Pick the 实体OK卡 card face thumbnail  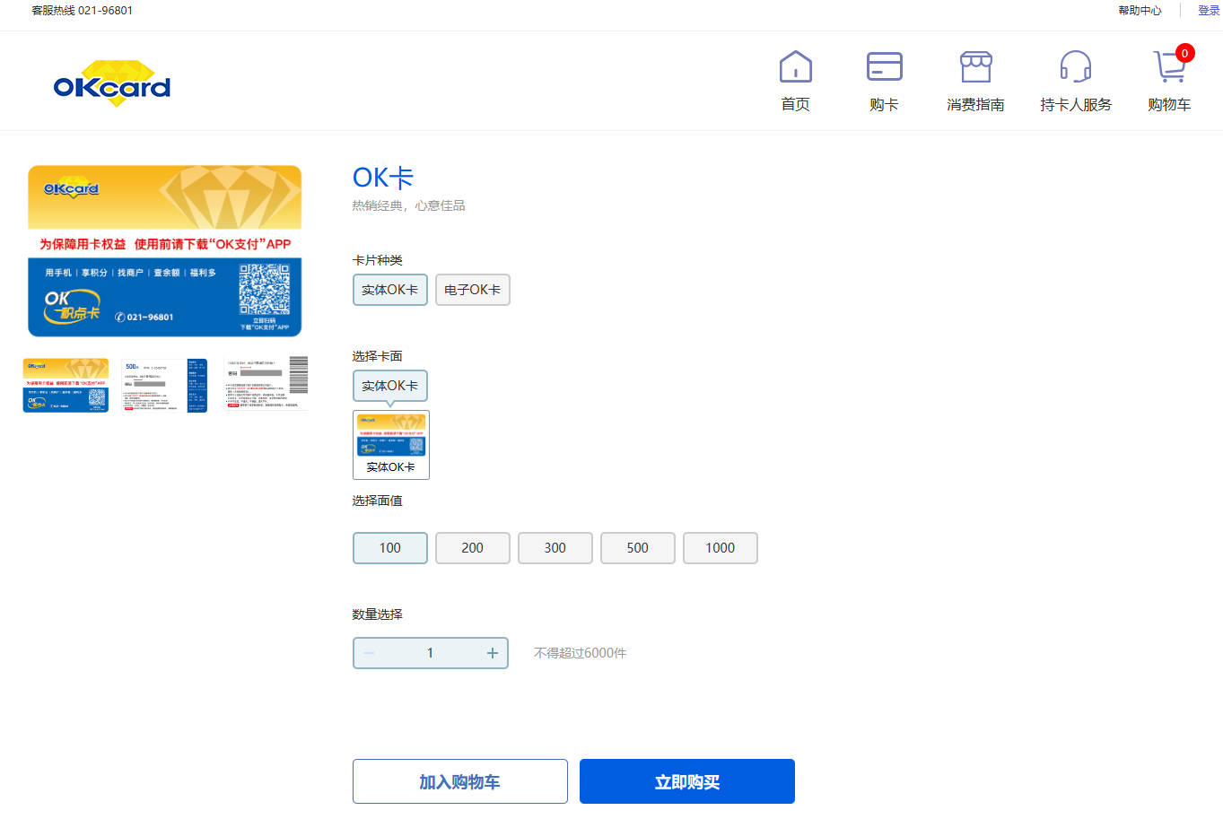tap(391, 445)
